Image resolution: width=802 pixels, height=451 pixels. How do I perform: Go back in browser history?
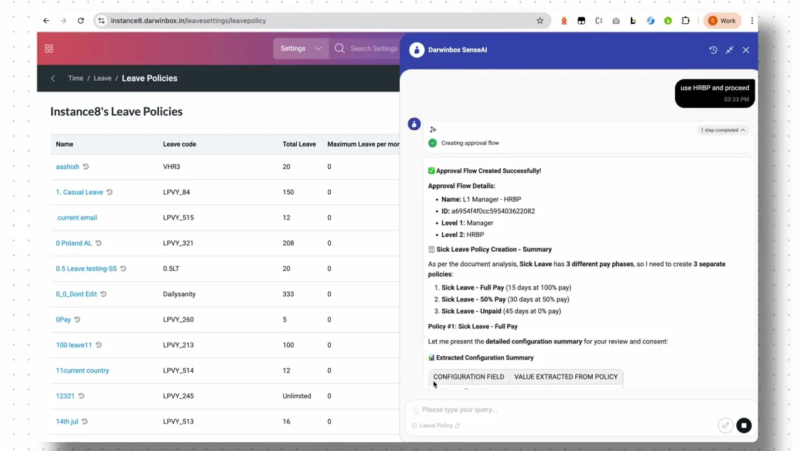click(46, 21)
